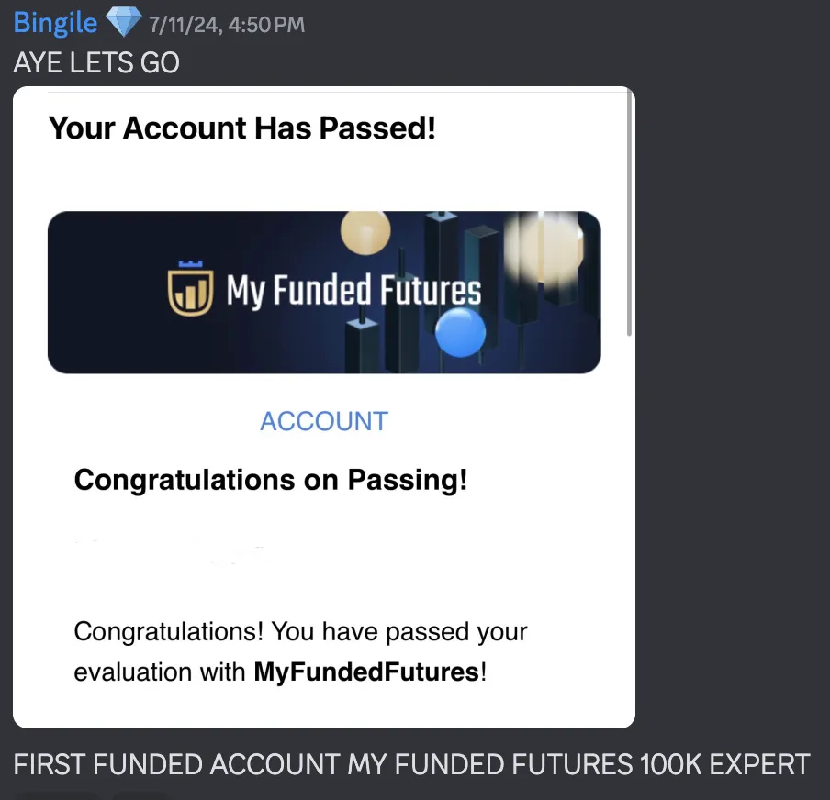Click the Bingile username

55,23
